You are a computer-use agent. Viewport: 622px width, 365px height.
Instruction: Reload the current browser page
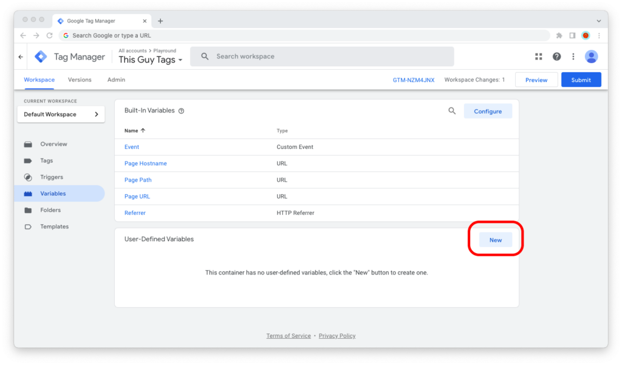[x=50, y=36]
